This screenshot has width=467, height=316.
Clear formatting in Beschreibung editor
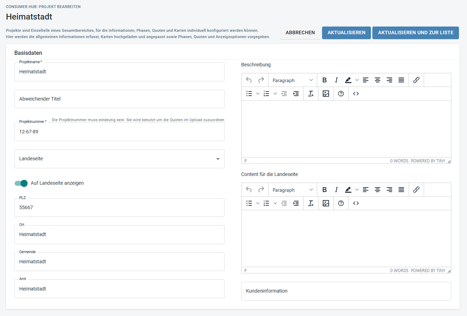coord(311,94)
